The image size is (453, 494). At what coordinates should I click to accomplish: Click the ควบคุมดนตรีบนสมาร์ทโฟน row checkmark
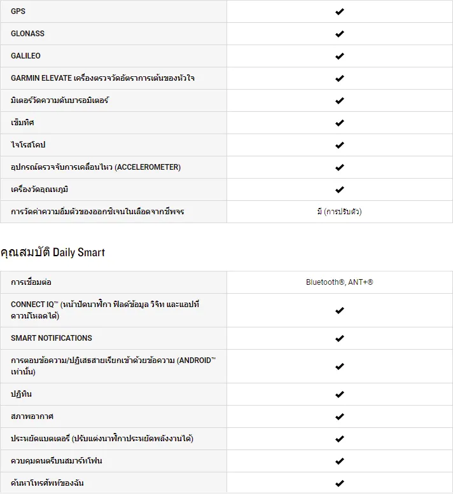[x=339, y=461]
